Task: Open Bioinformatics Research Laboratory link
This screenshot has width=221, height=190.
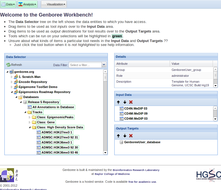Action: [136, 170]
